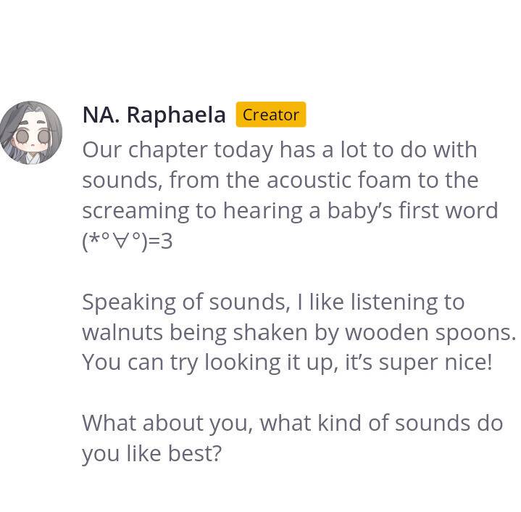Click the kaomoji emoticon ending in =3
Image resolution: width=521 pixels, height=512 pixels.
[x=128, y=241]
